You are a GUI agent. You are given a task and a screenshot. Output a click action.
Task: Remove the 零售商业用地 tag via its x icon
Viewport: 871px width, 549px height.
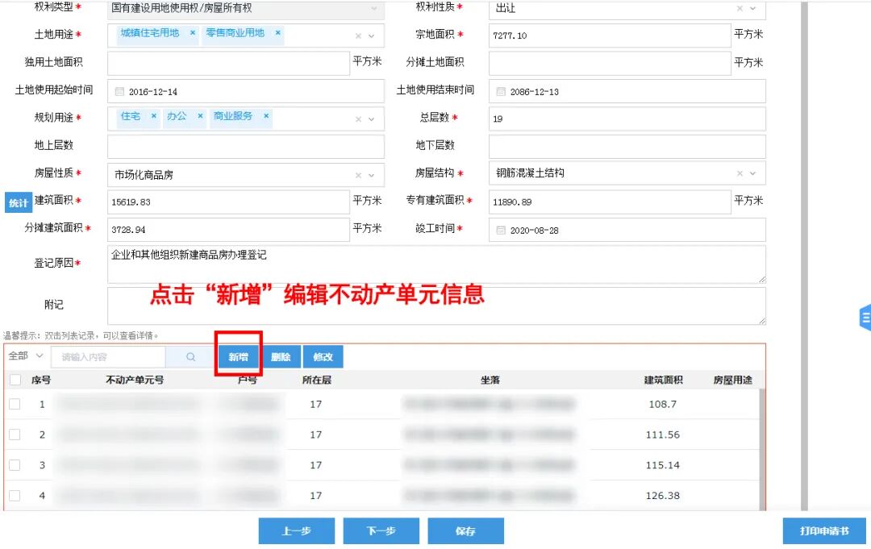tap(277, 35)
